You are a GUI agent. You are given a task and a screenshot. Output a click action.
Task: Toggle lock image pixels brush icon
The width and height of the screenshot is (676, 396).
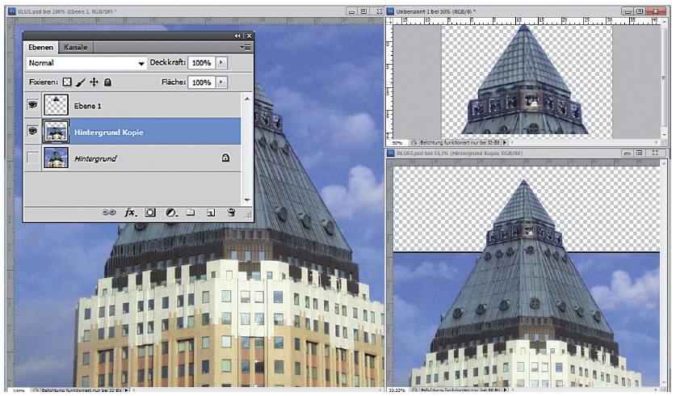point(81,82)
